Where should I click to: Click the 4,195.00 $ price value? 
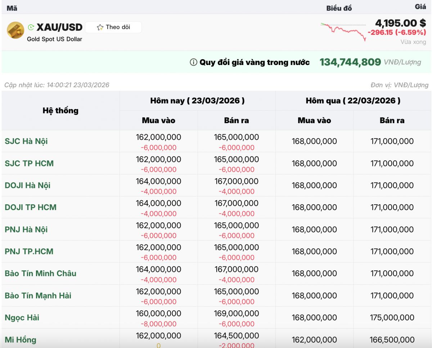401,23
